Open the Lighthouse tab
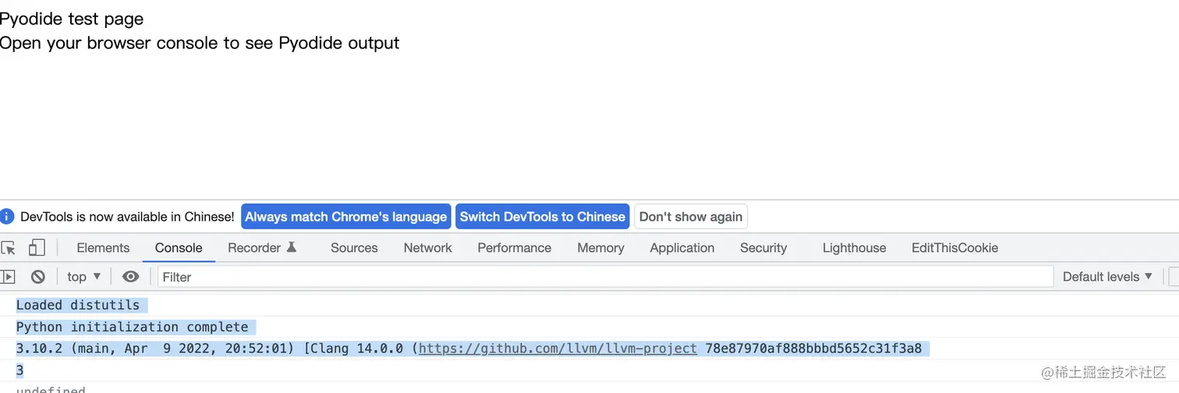This screenshot has height=393, width=1179. click(x=855, y=248)
